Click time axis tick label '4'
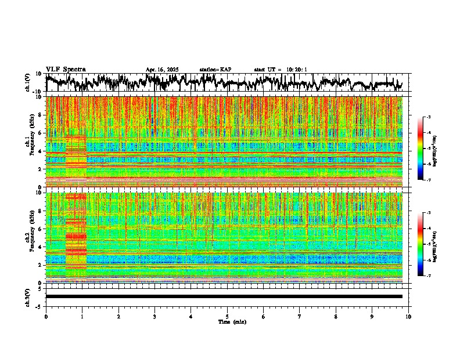 [x=191, y=317]
